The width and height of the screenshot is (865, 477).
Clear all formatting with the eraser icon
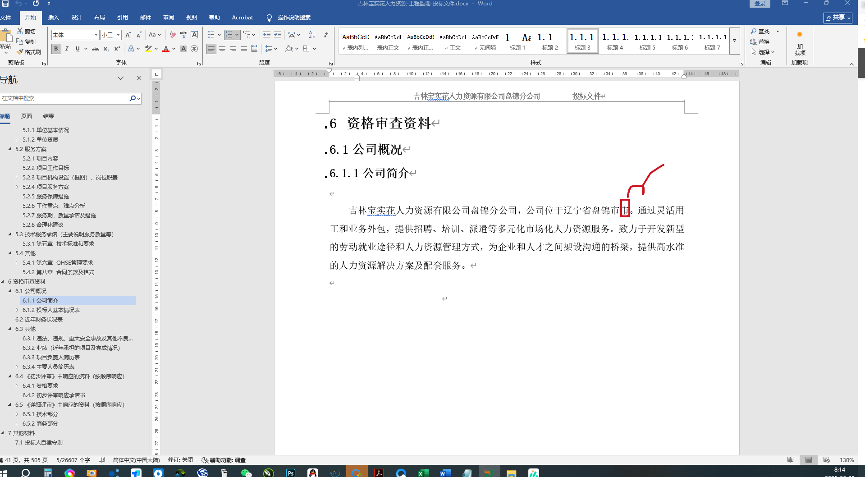tap(173, 35)
